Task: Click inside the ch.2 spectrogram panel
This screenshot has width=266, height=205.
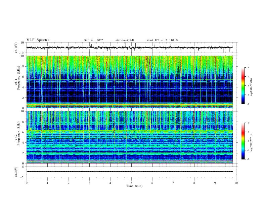Action: pyautogui.click(x=130, y=137)
